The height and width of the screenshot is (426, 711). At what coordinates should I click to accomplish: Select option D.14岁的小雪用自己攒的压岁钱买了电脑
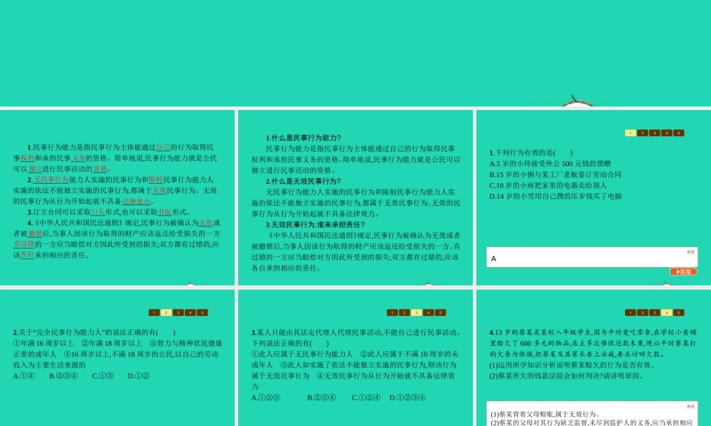[555, 197]
